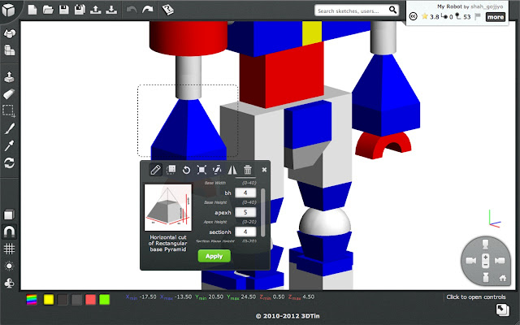Delete shape with the trash icon
Image resolution: width=520 pixels, height=325 pixels.
(x=248, y=170)
